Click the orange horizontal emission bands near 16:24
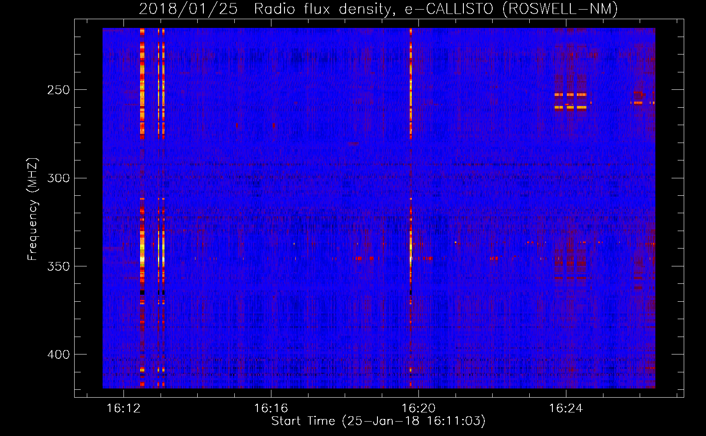Screen dimensions: 706x436 pyautogui.click(x=570, y=101)
